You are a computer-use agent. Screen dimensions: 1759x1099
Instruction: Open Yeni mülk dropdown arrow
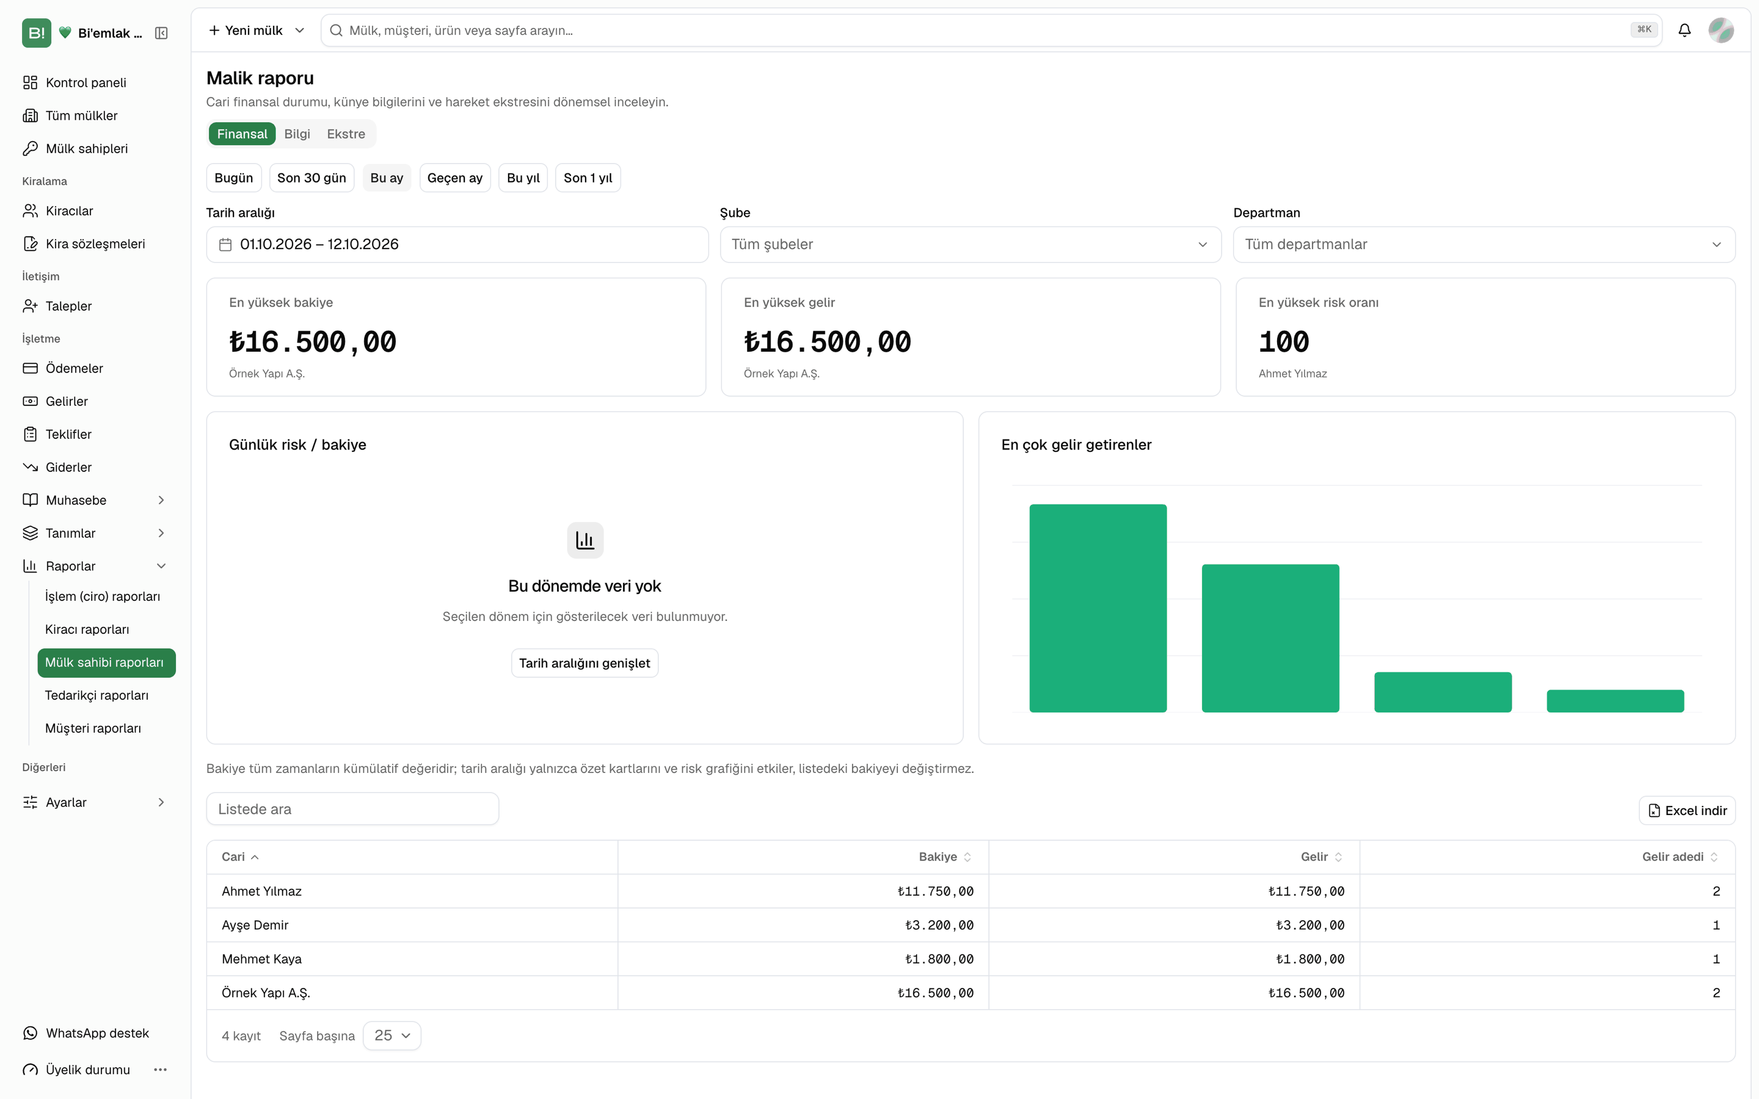click(299, 31)
